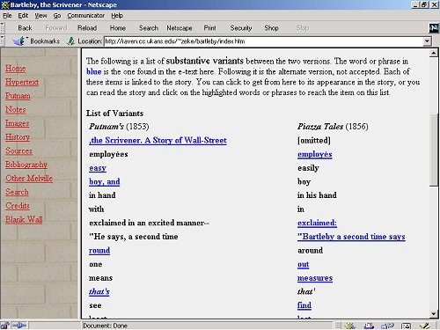Click the page scrollbar down arrow
The height and width of the screenshot is (330, 440).
point(434,313)
